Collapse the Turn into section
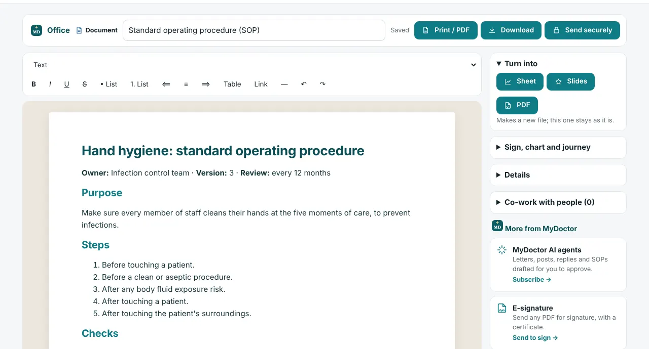 point(517,64)
